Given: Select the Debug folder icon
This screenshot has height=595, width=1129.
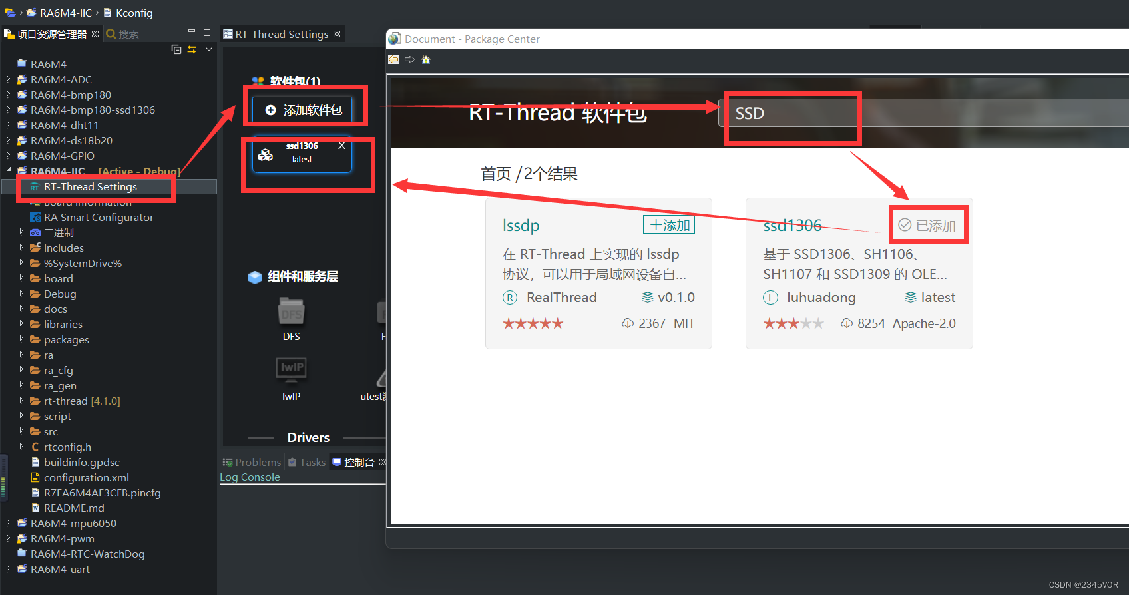Looking at the screenshot, I should 35,294.
